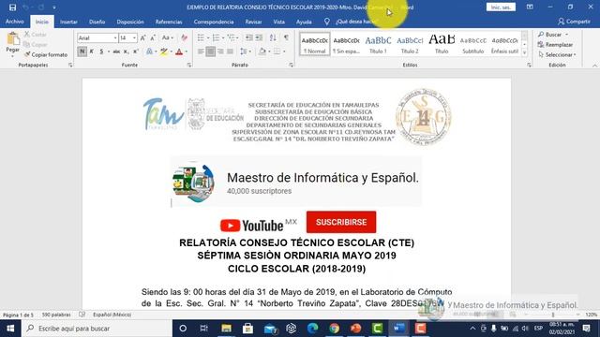Click the Cortar scissors command
Image resolution: width=600 pixels, height=337 pixels.
pyautogui.click(x=36, y=35)
